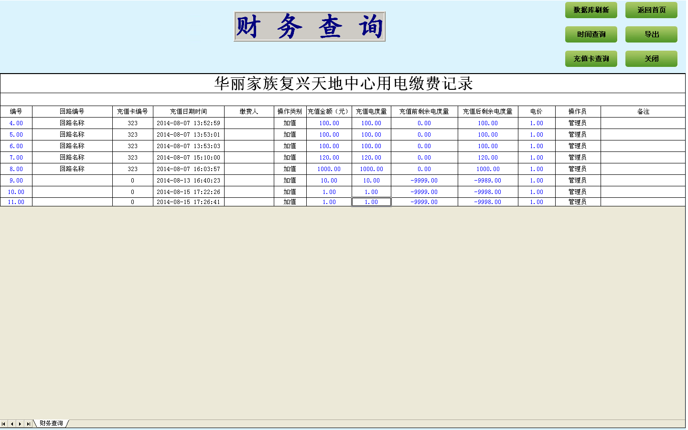Select record number cell 7.00
Screen dimensions: 688x430
(16, 158)
